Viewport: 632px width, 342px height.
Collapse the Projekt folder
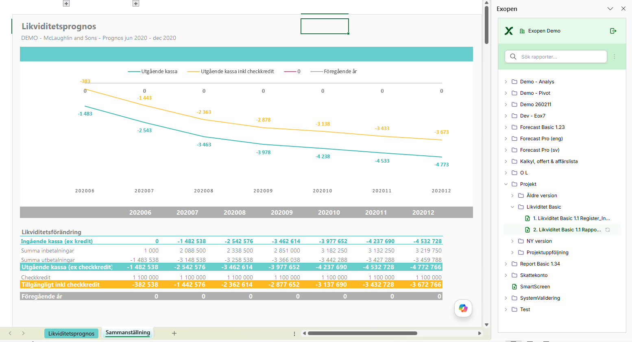[506, 184]
